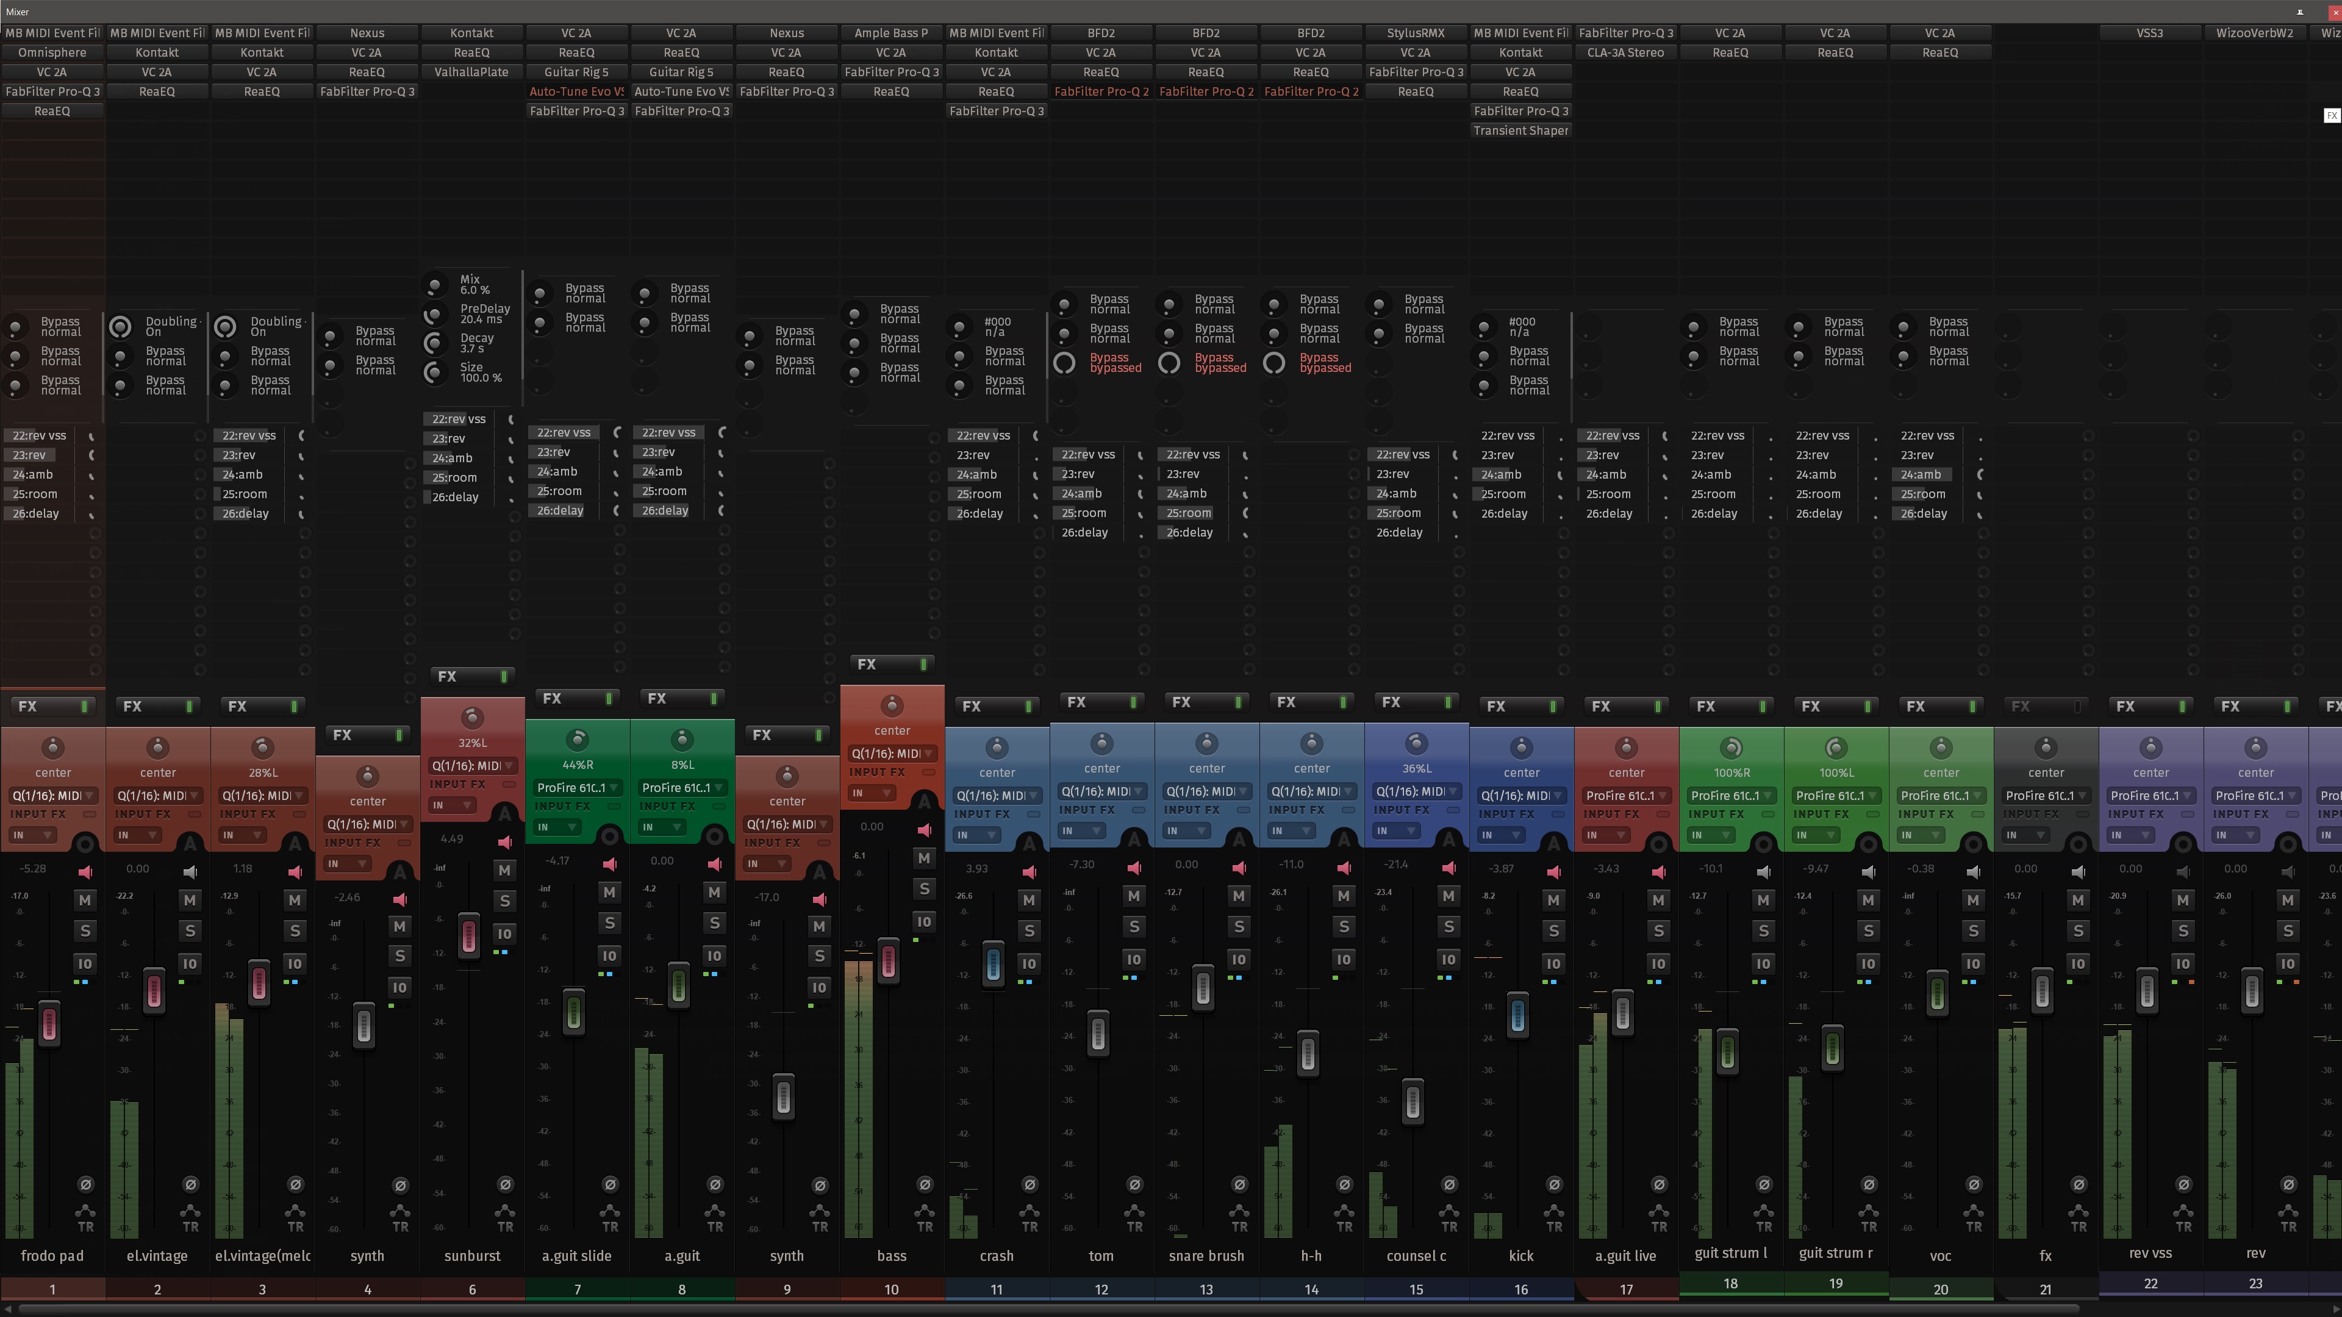Click the pan knob of el.vintage(melc

coord(263,747)
